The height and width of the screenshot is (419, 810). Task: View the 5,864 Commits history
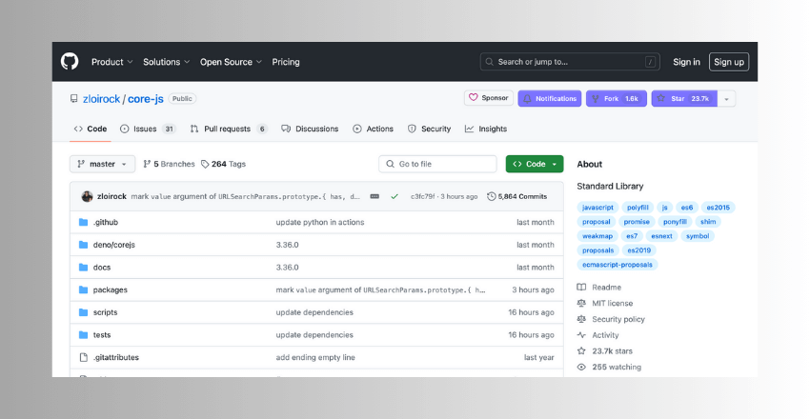click(x=517, y=196)
